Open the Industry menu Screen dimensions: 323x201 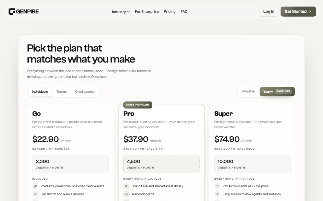click(121, 12)
